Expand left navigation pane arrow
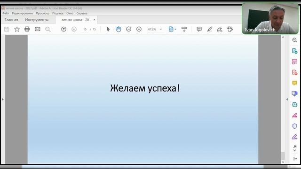 pyautogui.click(x=3, y=99)
